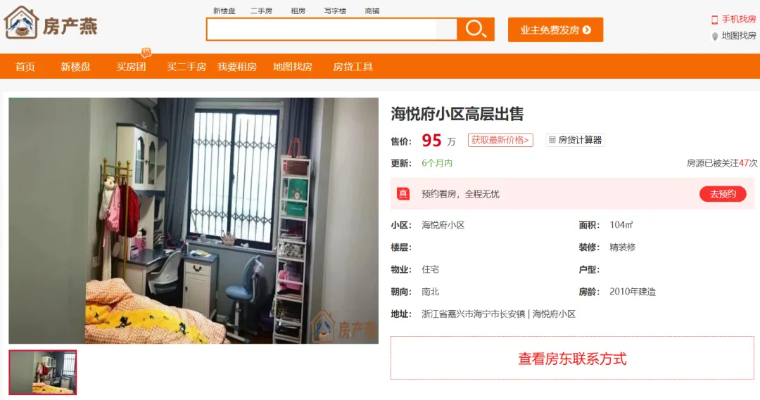Click the 去预约 red button
The image size is (760, 400).
723,194
